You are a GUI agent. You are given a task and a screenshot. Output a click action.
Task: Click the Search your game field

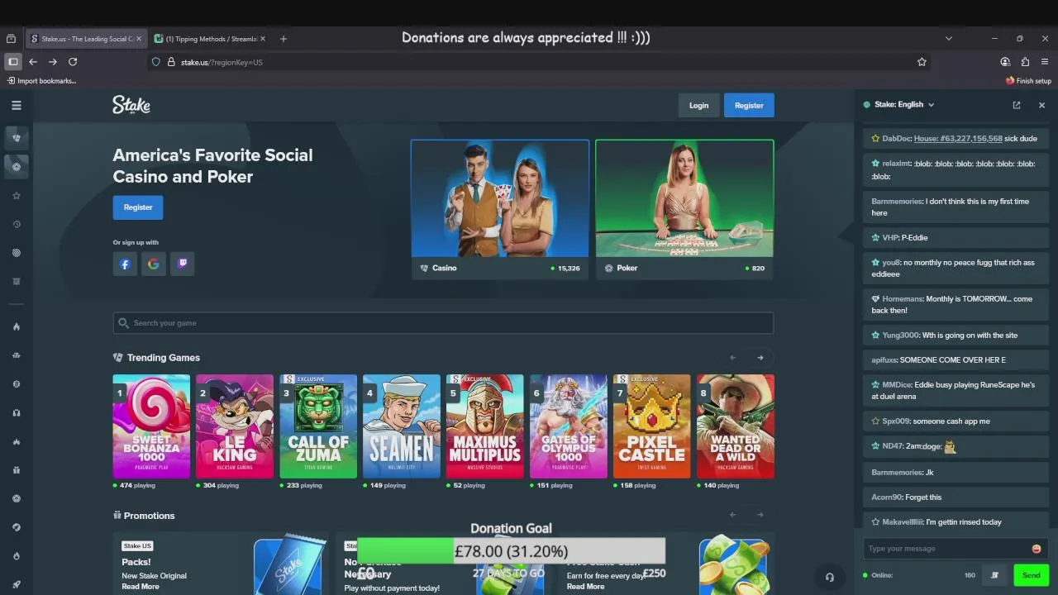click(443, 323)
